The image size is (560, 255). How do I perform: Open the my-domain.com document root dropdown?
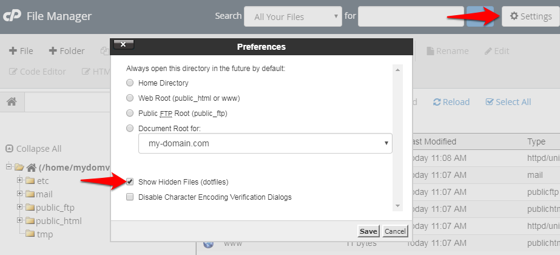coord(265,143)
